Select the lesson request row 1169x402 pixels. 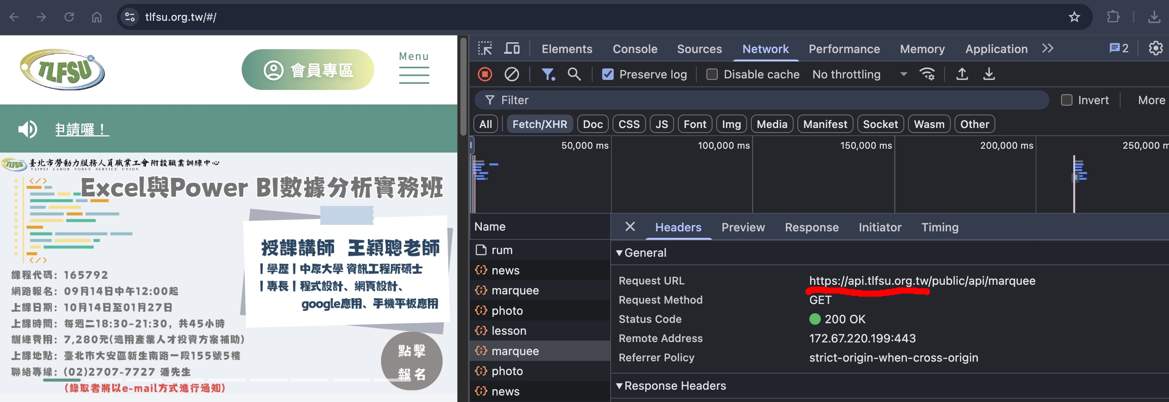click(540, 331)
